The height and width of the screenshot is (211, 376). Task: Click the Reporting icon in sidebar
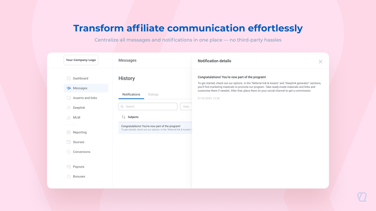69,132
